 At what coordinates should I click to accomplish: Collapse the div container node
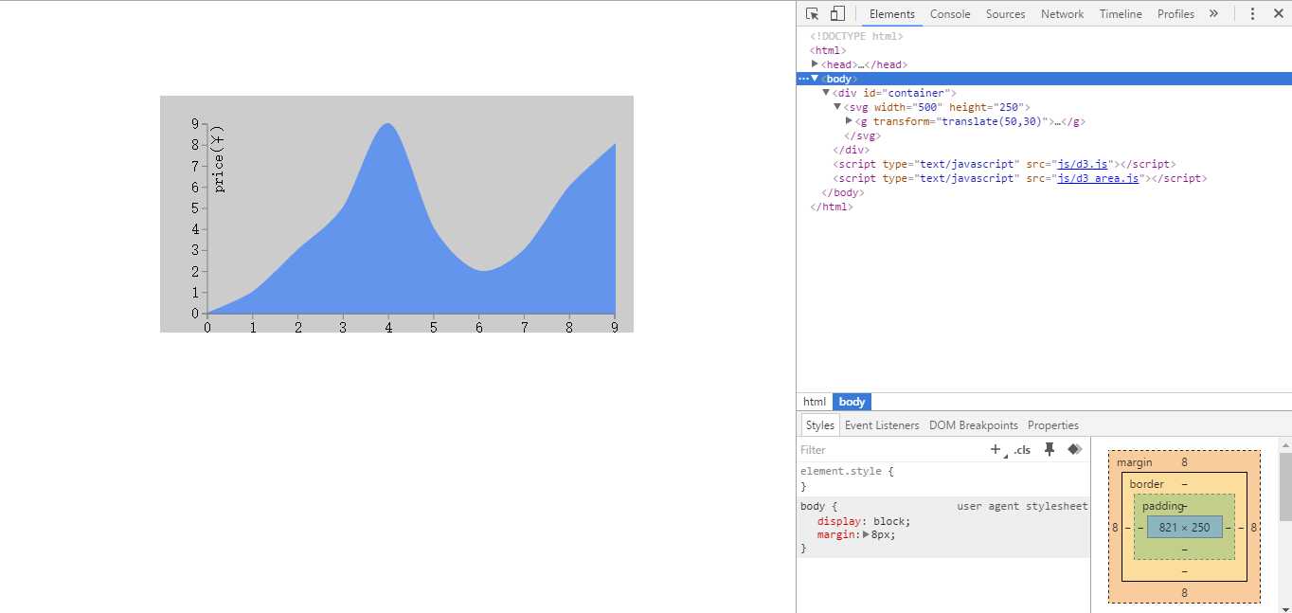pos(826,93)
